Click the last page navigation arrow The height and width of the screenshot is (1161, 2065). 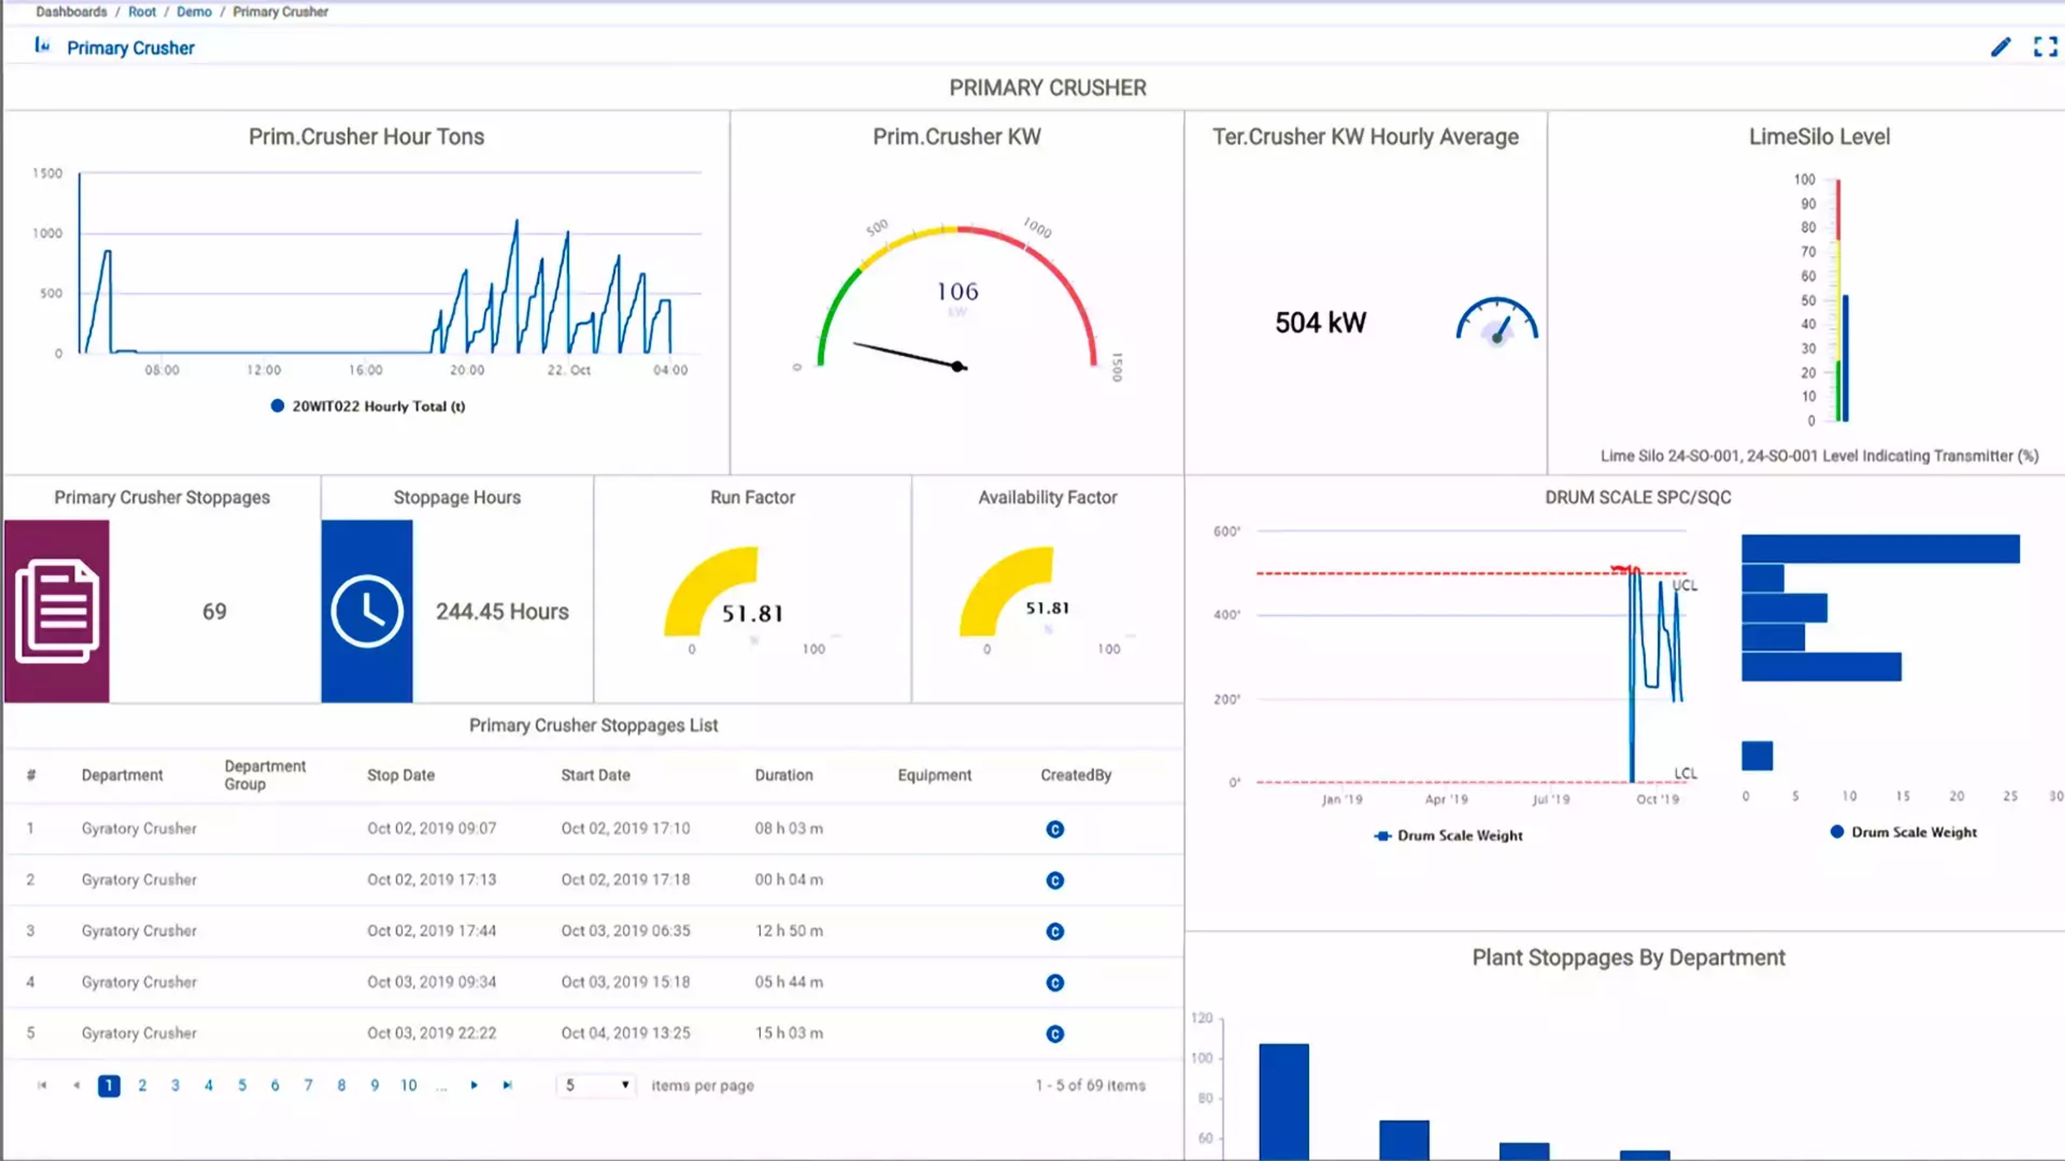[x=508, y=1085]
